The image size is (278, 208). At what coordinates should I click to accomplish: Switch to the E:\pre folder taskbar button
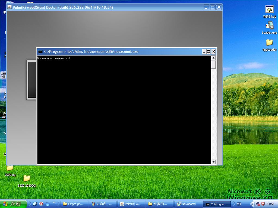coord(75,204)
